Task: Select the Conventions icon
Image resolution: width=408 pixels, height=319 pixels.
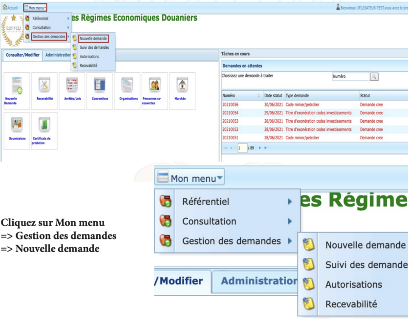Action: point(99,85)
